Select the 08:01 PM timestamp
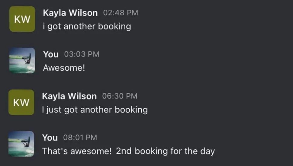293x166 pixels. pos(80,137)
